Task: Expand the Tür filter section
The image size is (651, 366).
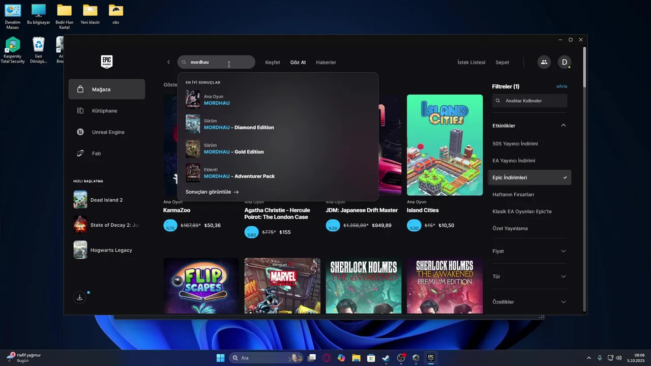Action: click(529, 277)
